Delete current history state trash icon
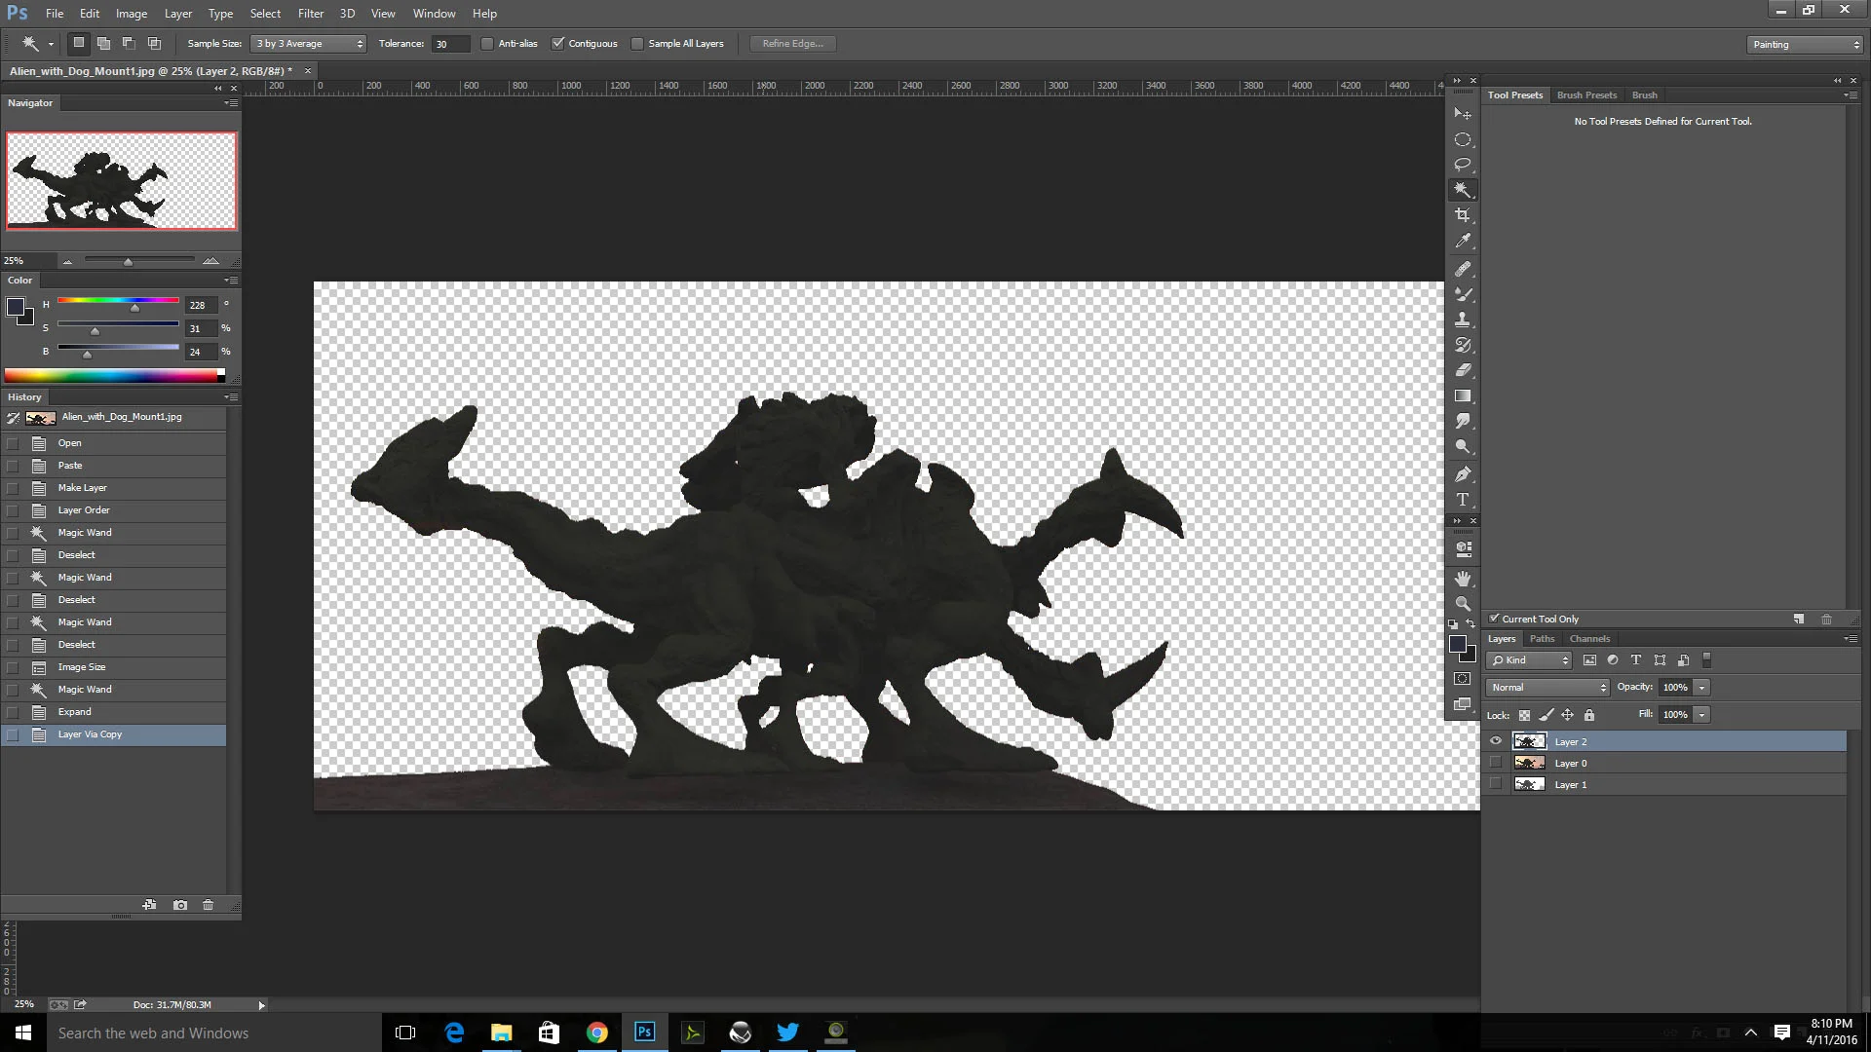The width and height of the screenshot is (1871, 1052). 208,905
